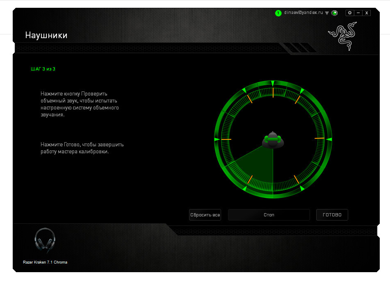
Task: Select the top-right green arrow marker
Action: pos(302,91)
